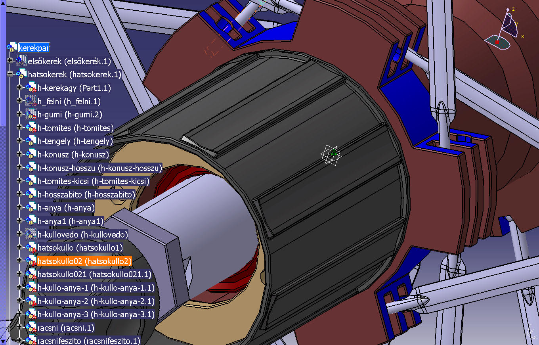This screenshot has height=345, width=539.
Task: Click the scroll-down arrow at bottom-left
Action: pyautogui.click(x=3, y=341)
